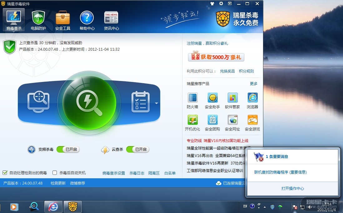Click 注册瑞星，赢取积分豪礼 link
This screenshot has height=213, width=343.
click(x=207, y=43)
